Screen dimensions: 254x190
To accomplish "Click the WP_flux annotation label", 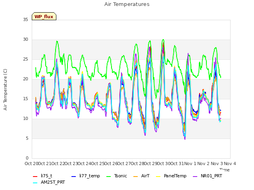I will click(44, 17).
